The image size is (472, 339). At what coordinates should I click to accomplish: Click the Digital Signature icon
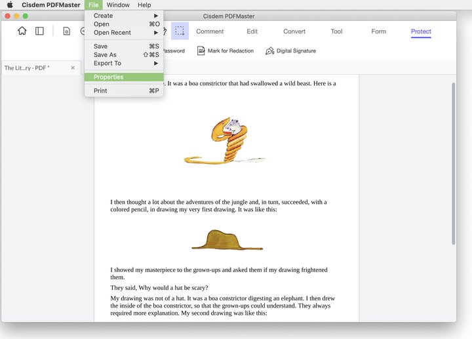[x=270, y=50]
